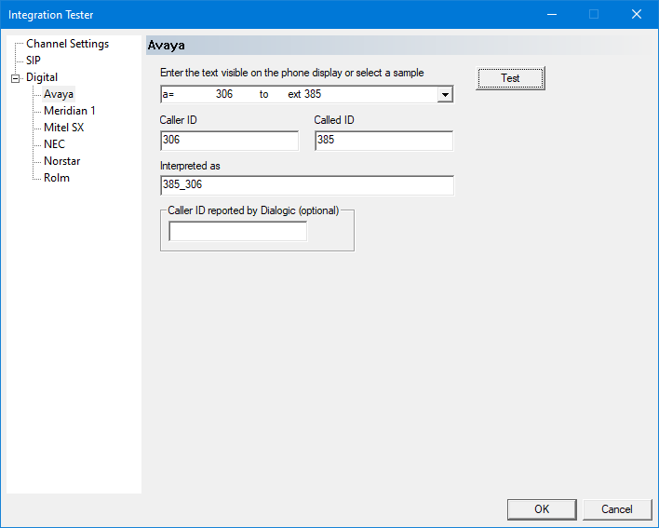Open the Mitel SX page

[63, 128]
